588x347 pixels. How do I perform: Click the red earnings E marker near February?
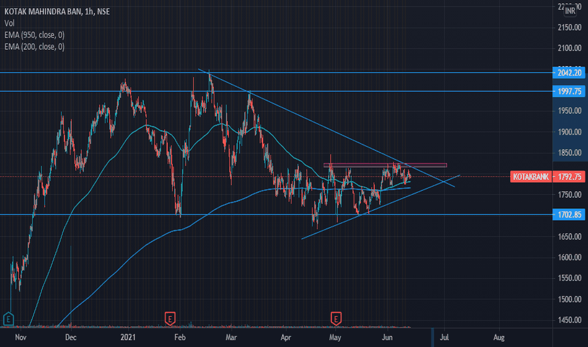click(x=170, y=319)
